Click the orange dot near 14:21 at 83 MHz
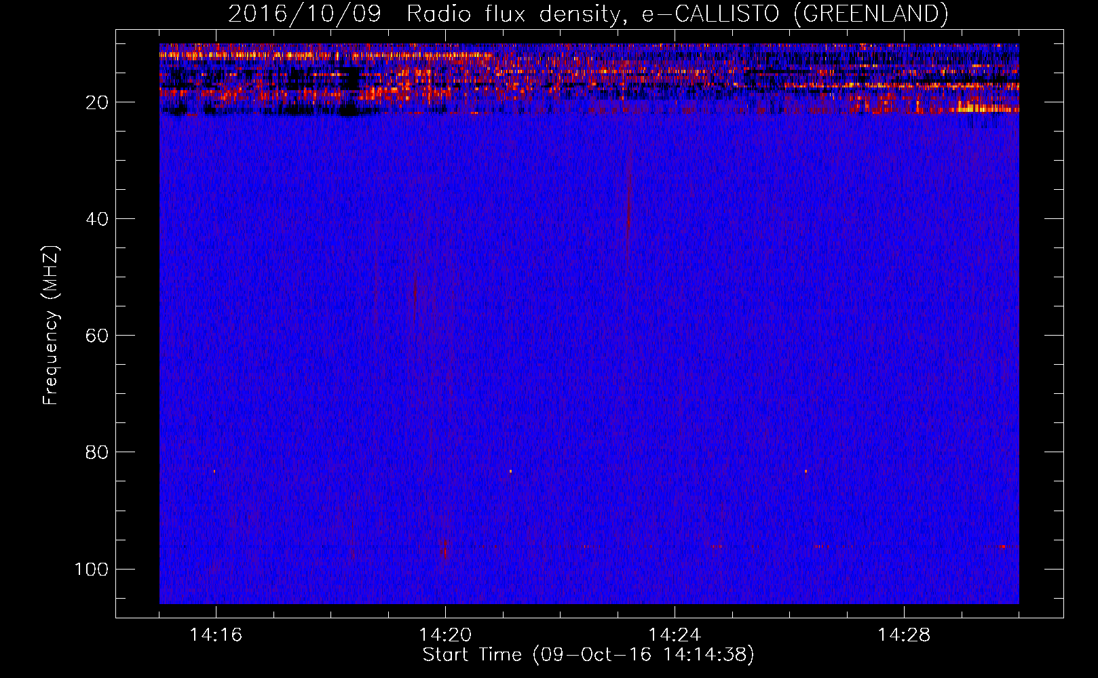This screenshot has height=678, width=1098. pyautogui.click(x=510, y=471)
